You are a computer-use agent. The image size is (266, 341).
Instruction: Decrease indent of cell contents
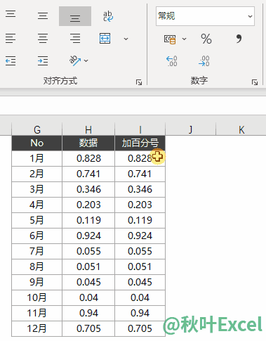pyautogui.click(x=11, y=60)
